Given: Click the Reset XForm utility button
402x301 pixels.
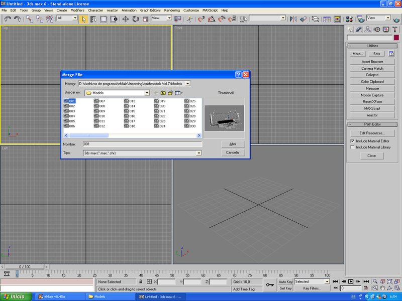Looking at the screenshot, I should (372, 102).
